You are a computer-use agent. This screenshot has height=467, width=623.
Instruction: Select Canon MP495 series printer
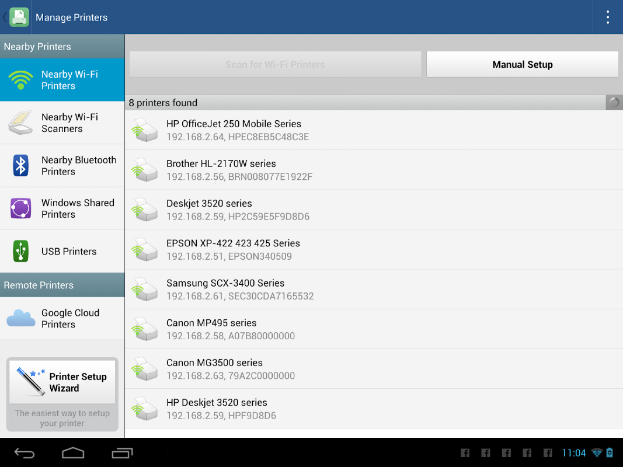(x=374, y=329)
